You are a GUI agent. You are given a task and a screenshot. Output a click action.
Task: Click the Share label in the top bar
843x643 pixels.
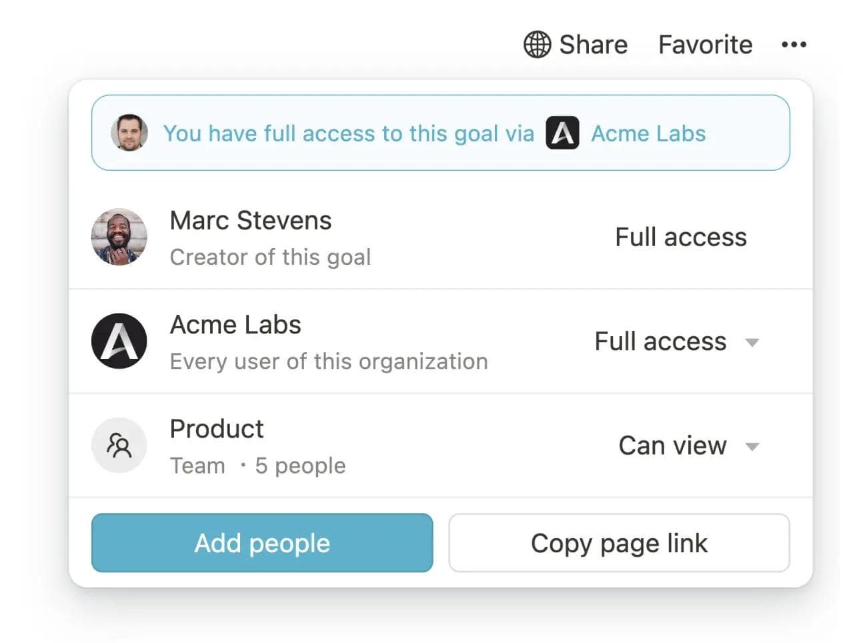[592, 45]
